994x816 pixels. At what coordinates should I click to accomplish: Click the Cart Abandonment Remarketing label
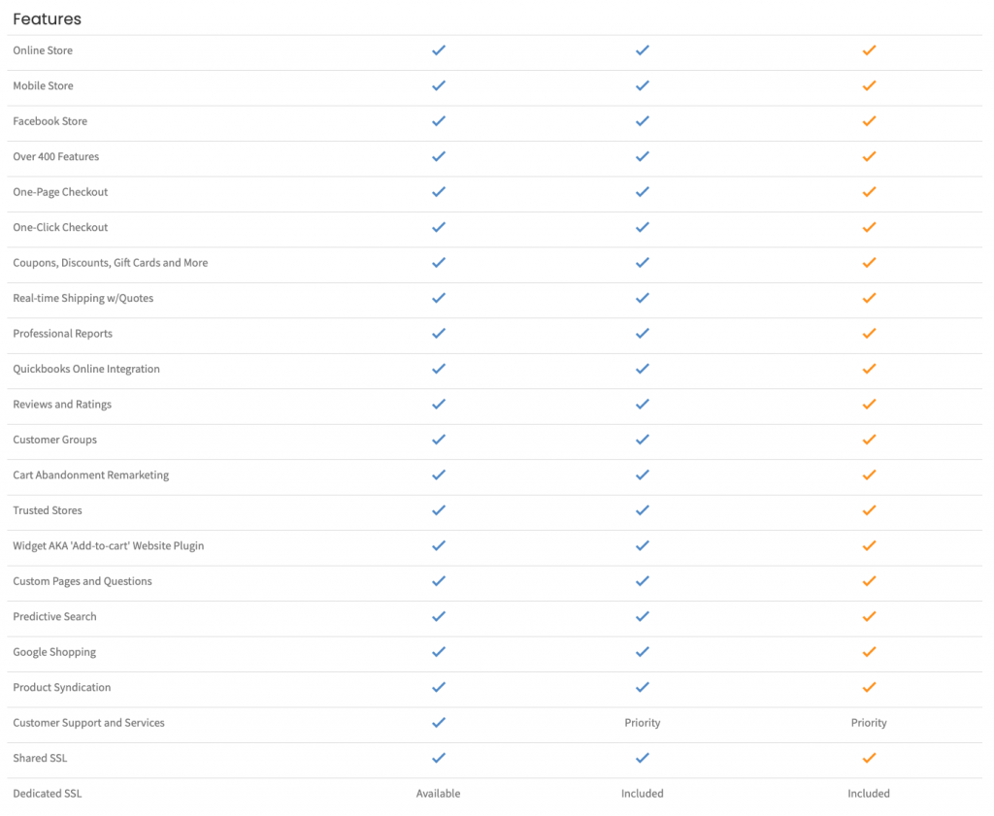coord(90,475)
